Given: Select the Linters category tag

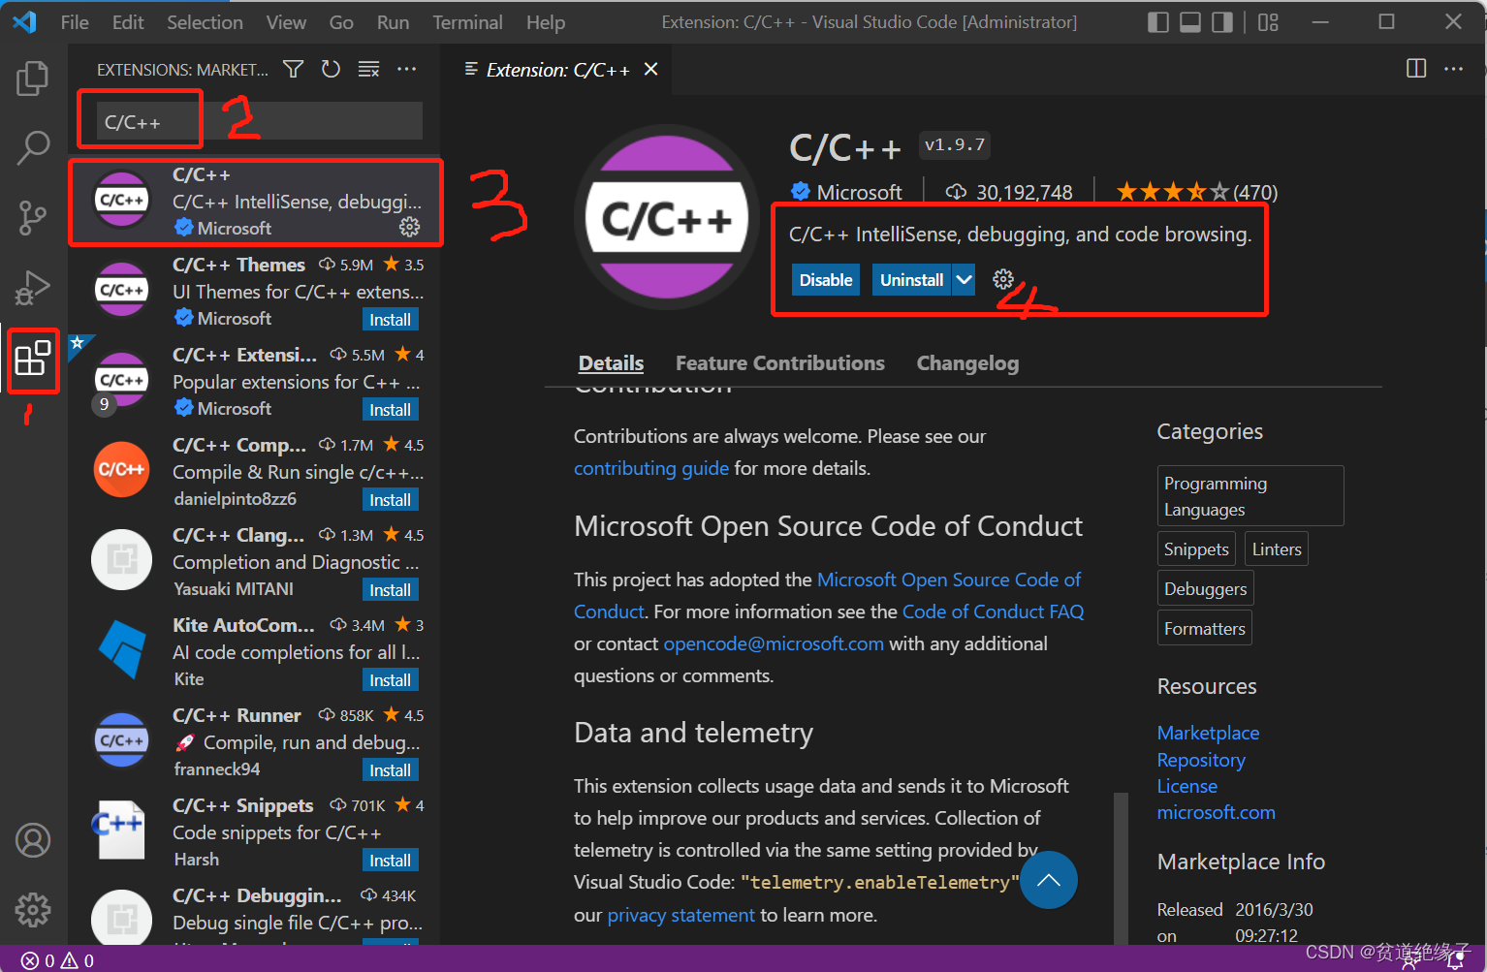Looking at the screenshot, I should pos(1277,549).
